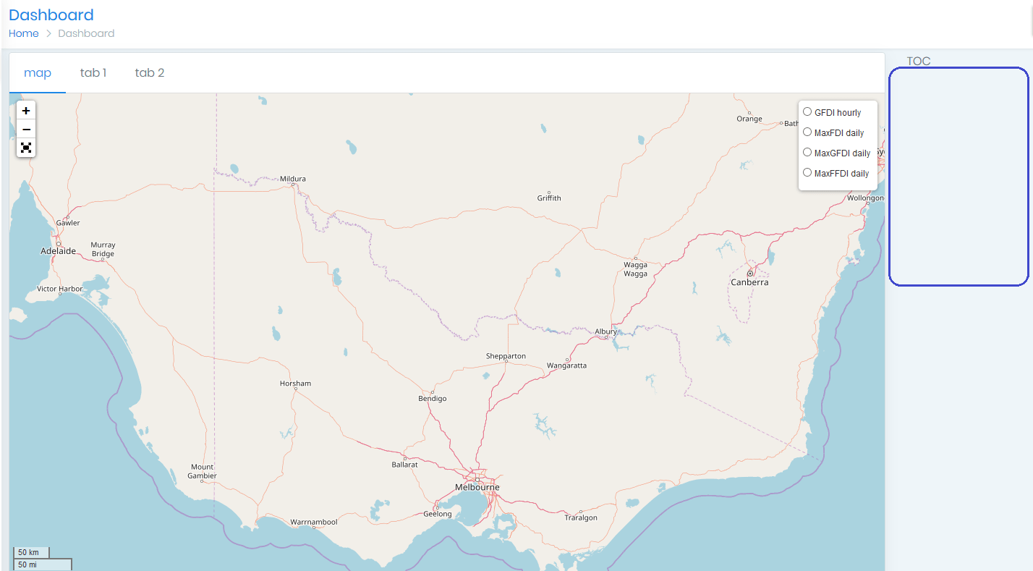Select the MaxFFDI daily layer

tap(807, 172)
